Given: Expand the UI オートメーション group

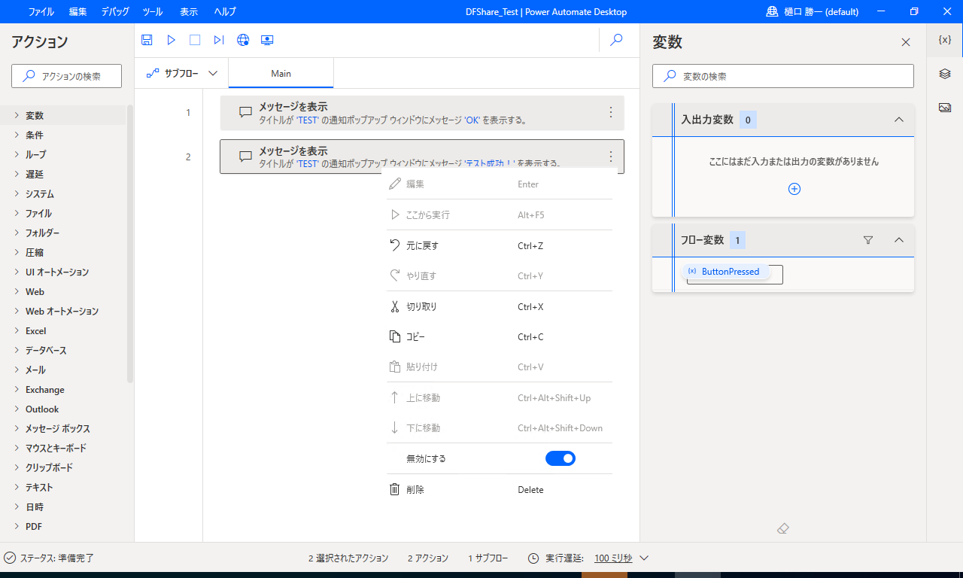Looking at the screenshot, I should click(x=17, y=272).
